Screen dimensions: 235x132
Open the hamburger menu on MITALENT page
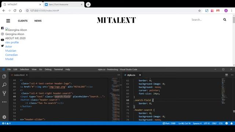(8, 21)
